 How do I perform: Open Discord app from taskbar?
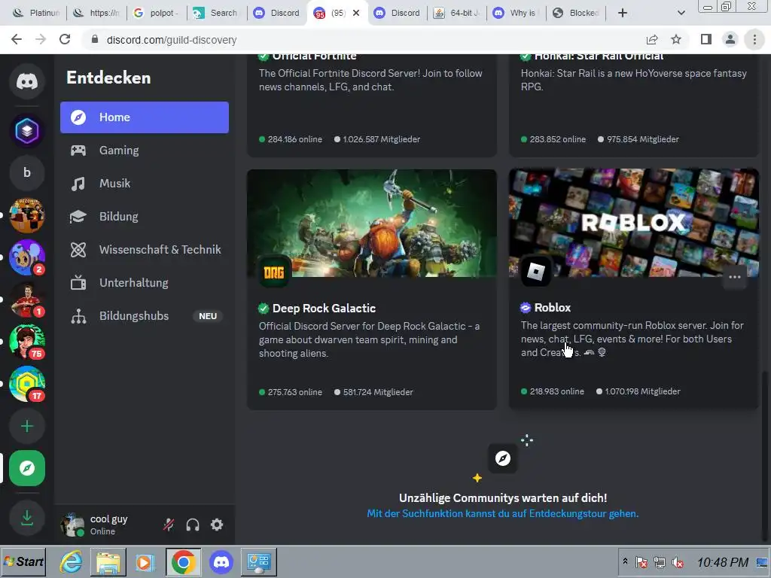pyautogui.click(x=221, y=561)
